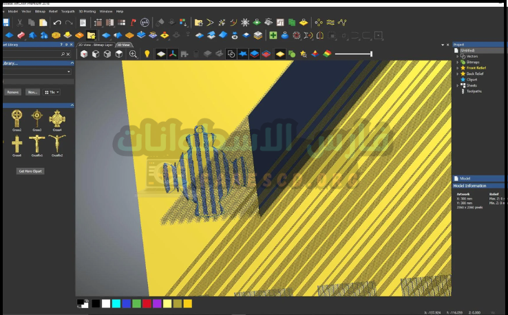508x315 pixels.
Task: Click the Paste clipboard icon
Action: pos(43,23)
